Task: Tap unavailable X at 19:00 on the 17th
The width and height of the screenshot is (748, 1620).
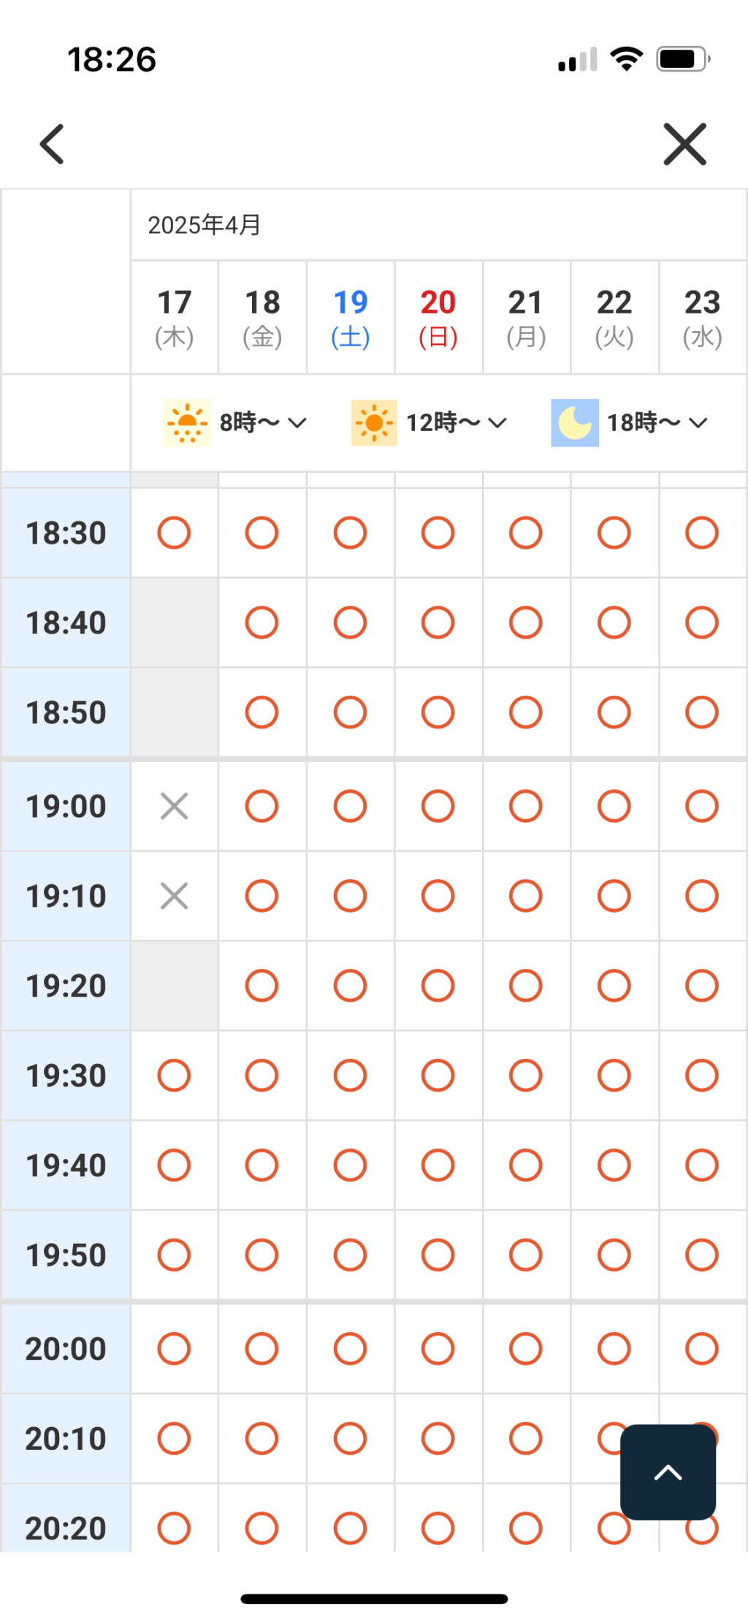Action: point(174,806)
